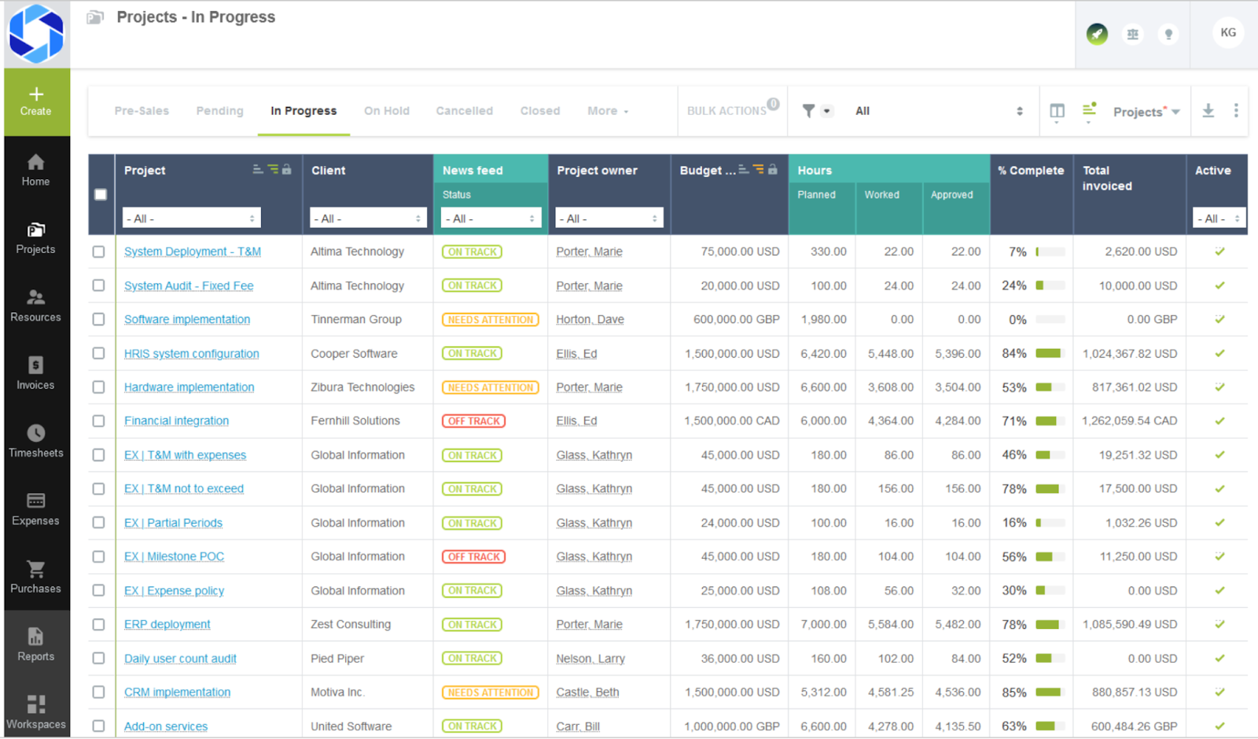Open the Projects dropdown in the toolbar
The height and width of the screenshot is (739, 1258).
tap(1145, 111)
